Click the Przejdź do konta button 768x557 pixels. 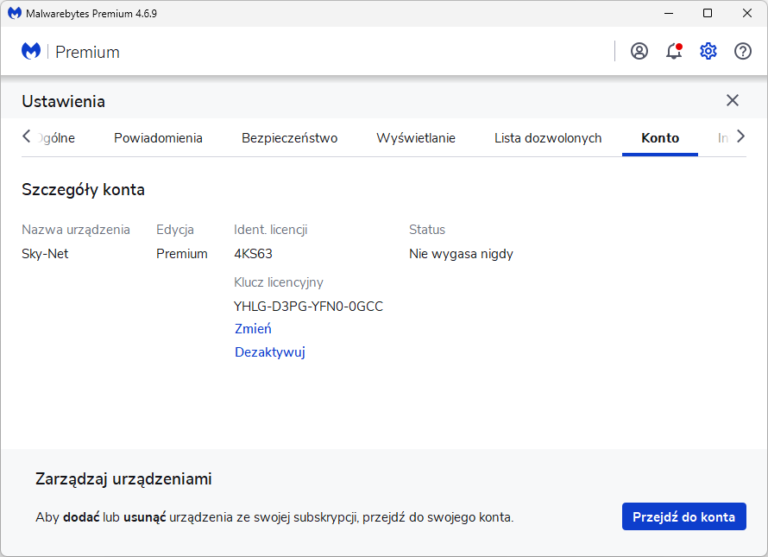pyautogui.click(x=683, y=516)
